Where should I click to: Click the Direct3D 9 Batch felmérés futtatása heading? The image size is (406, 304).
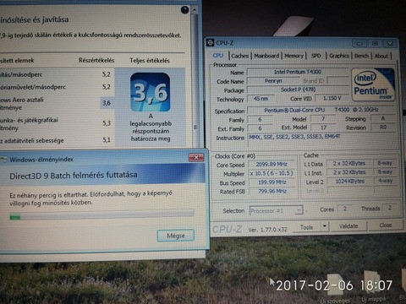(74, 176)
